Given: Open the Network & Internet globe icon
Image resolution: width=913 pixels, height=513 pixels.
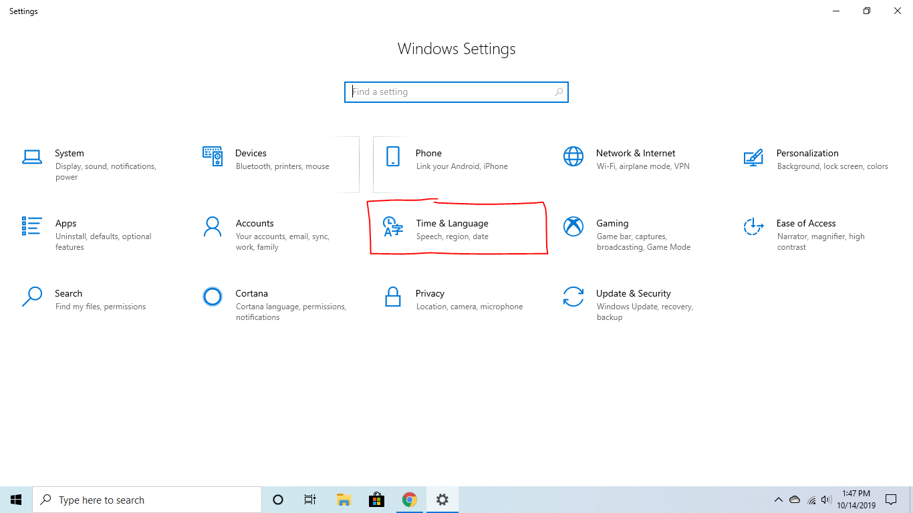Looking at the screenshot, I should click(x=573, y=156).
